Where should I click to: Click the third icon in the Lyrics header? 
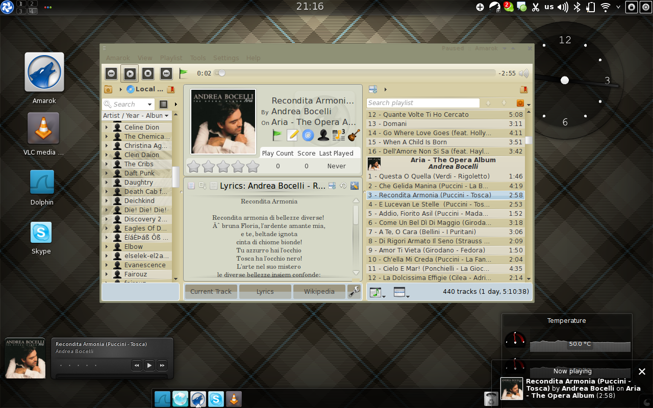click(x=213, y=186)
